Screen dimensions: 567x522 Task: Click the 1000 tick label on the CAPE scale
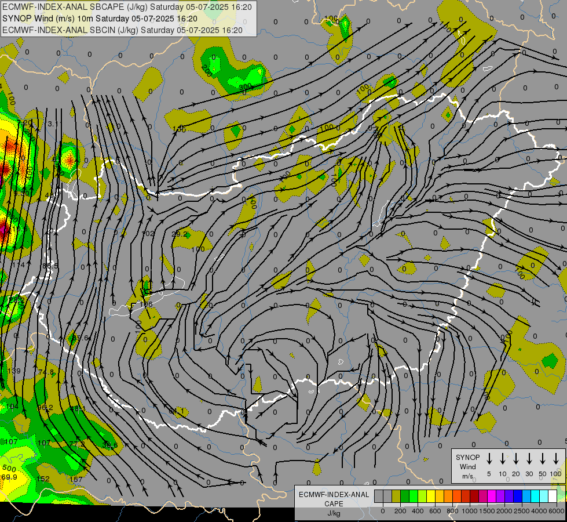click(470, 511)
